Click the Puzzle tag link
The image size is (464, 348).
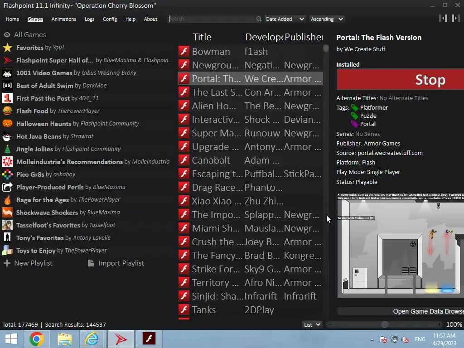368,116
